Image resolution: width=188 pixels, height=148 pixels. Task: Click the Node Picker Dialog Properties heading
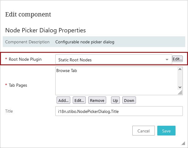point(45,30)
